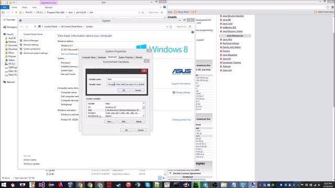Select Homegroup in Explorer navigation pane
This screenshot has width=335, height=188.
tap(12, 27)
